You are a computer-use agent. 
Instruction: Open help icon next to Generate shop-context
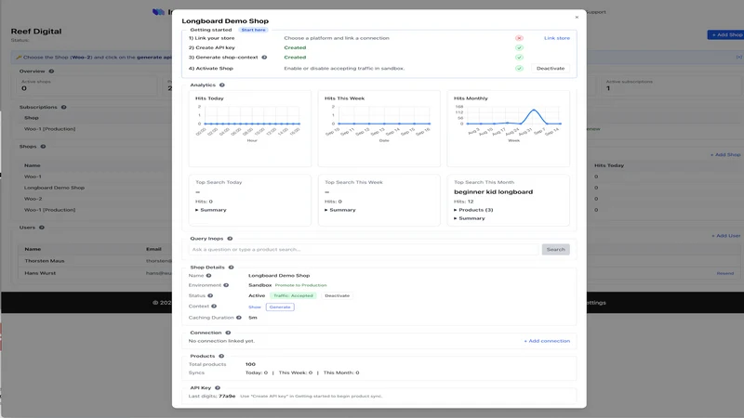point(264,58)
